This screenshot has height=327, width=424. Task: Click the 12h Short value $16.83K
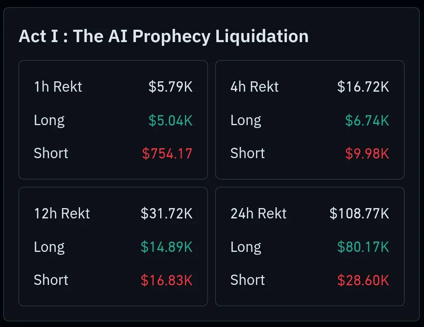point(166,280)
